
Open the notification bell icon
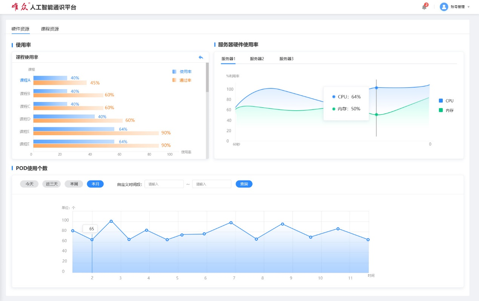click(424, 7)
